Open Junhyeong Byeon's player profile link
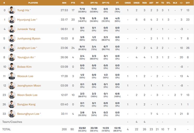Viewport: 194px width, 133px height. tap(28, 38)
